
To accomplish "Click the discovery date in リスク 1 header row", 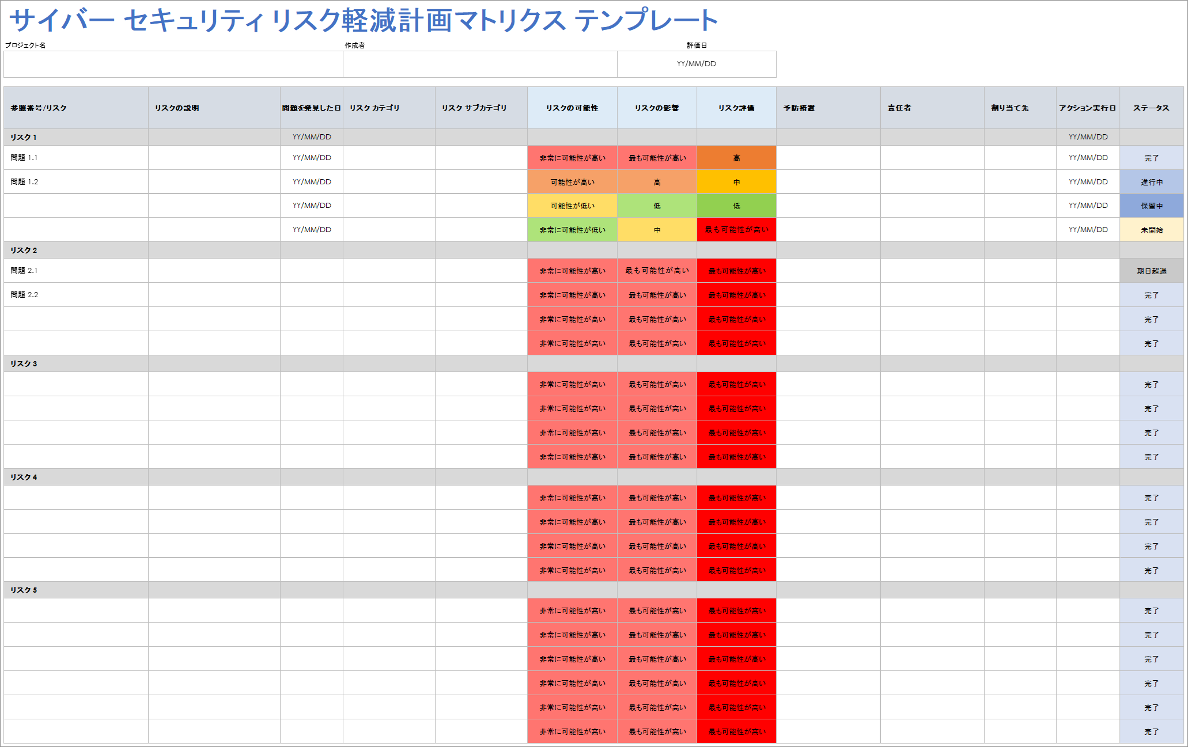I will click(x=312, y=137).
